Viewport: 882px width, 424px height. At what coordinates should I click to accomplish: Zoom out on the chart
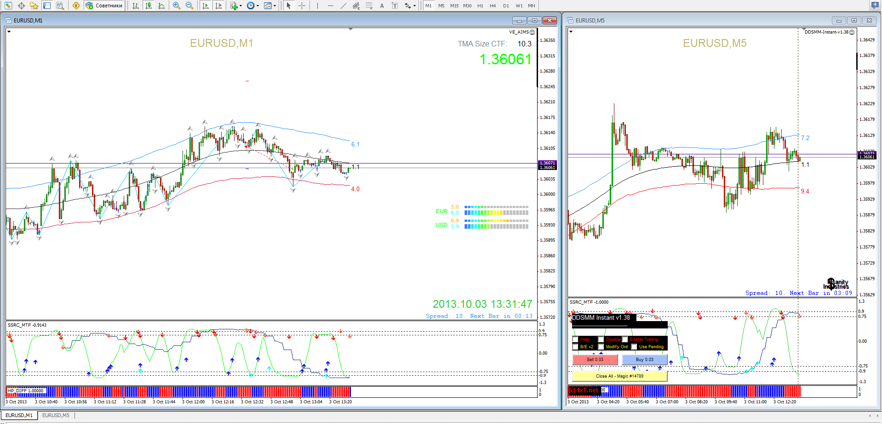point(189,6)
